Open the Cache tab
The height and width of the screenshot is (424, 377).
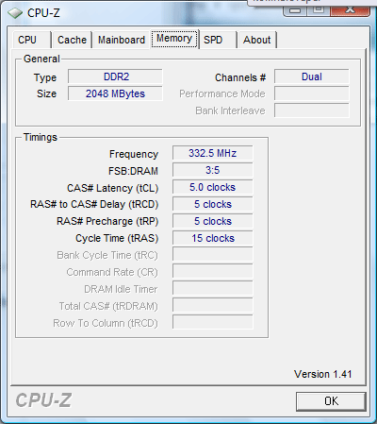point(72,40)
